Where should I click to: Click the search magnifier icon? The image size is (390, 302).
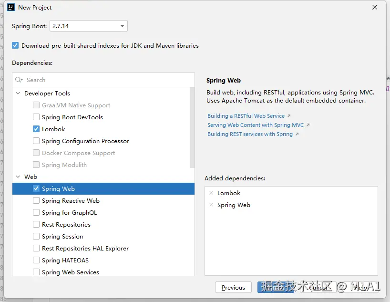tap(19, 80)
